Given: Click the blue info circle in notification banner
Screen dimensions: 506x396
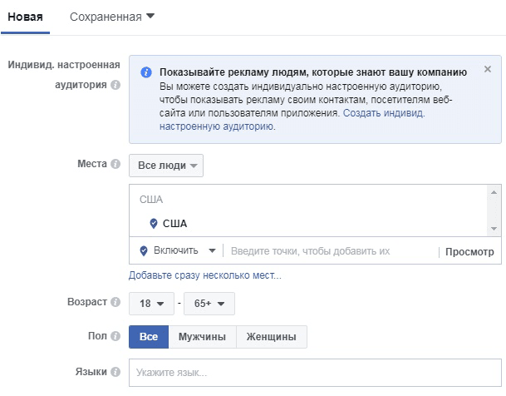Looking at the screenshot, I should click(x=146, y=72).
